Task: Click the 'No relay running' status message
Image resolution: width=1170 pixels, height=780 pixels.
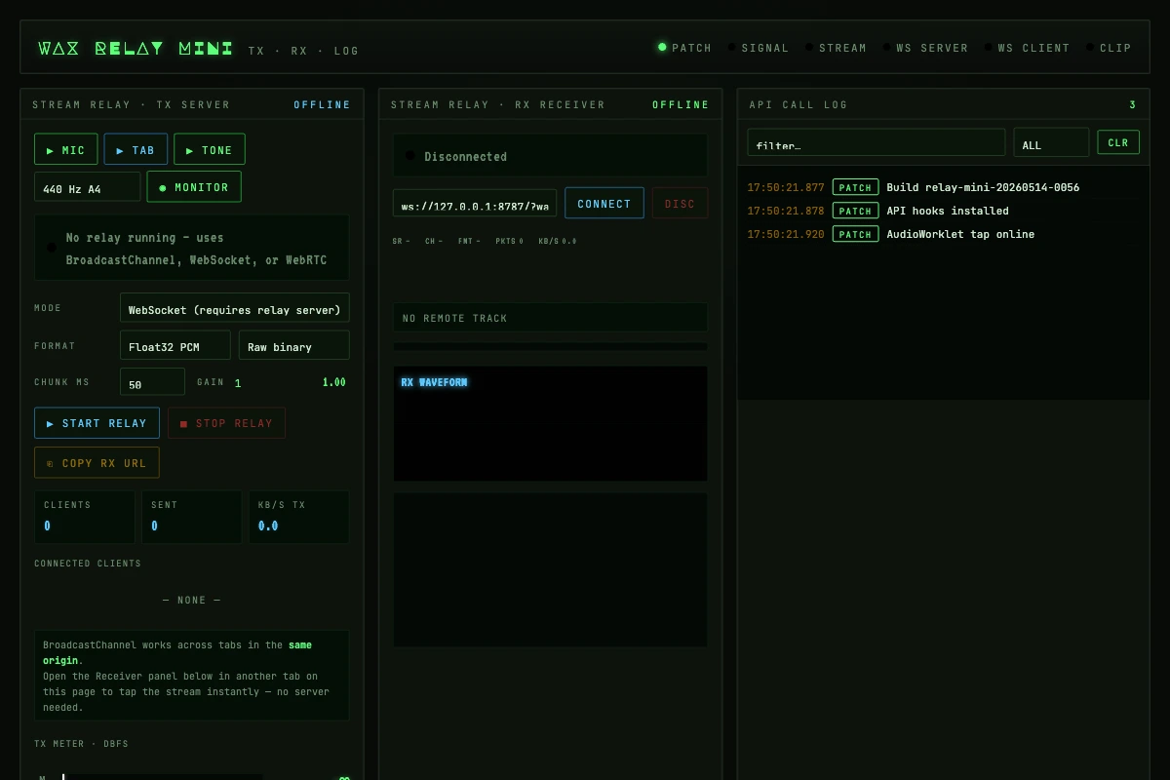Action: point(192,249)
